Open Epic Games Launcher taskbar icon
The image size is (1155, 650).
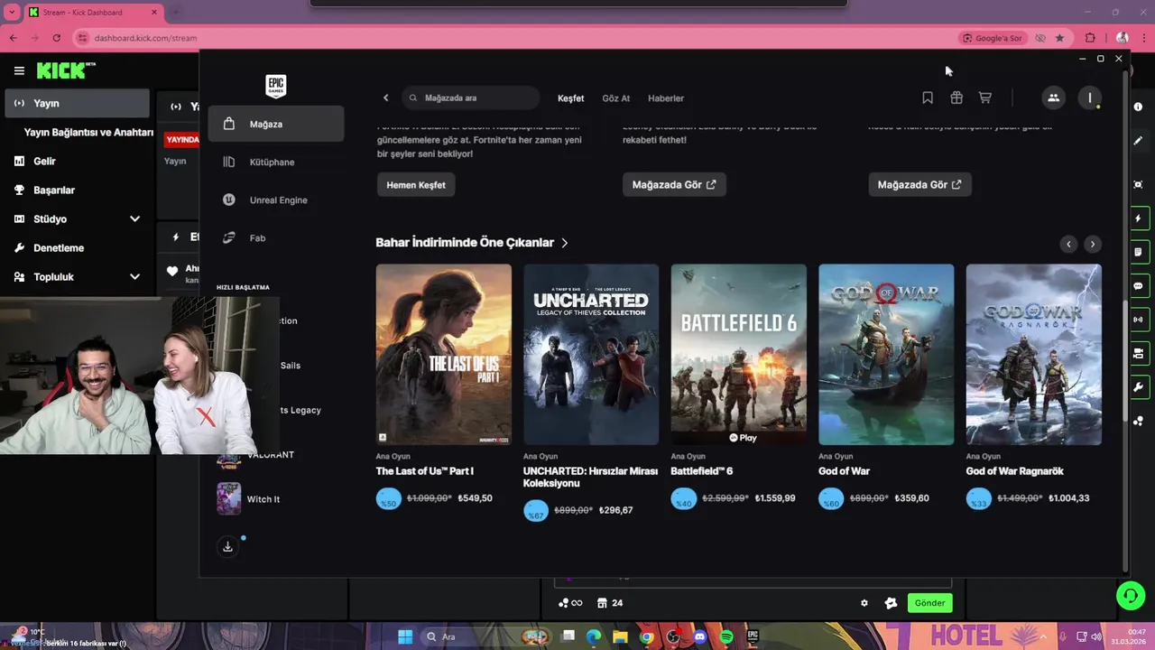(753, 636)
